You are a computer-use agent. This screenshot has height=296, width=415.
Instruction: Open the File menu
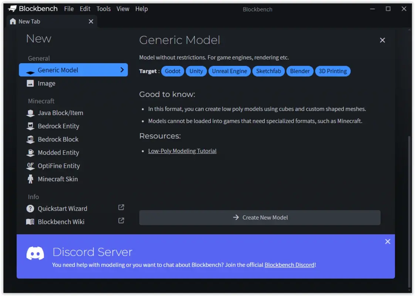click(x=69, y=9)
